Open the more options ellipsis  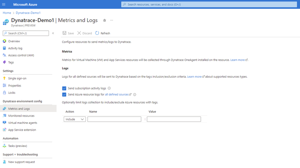point(111,20)
